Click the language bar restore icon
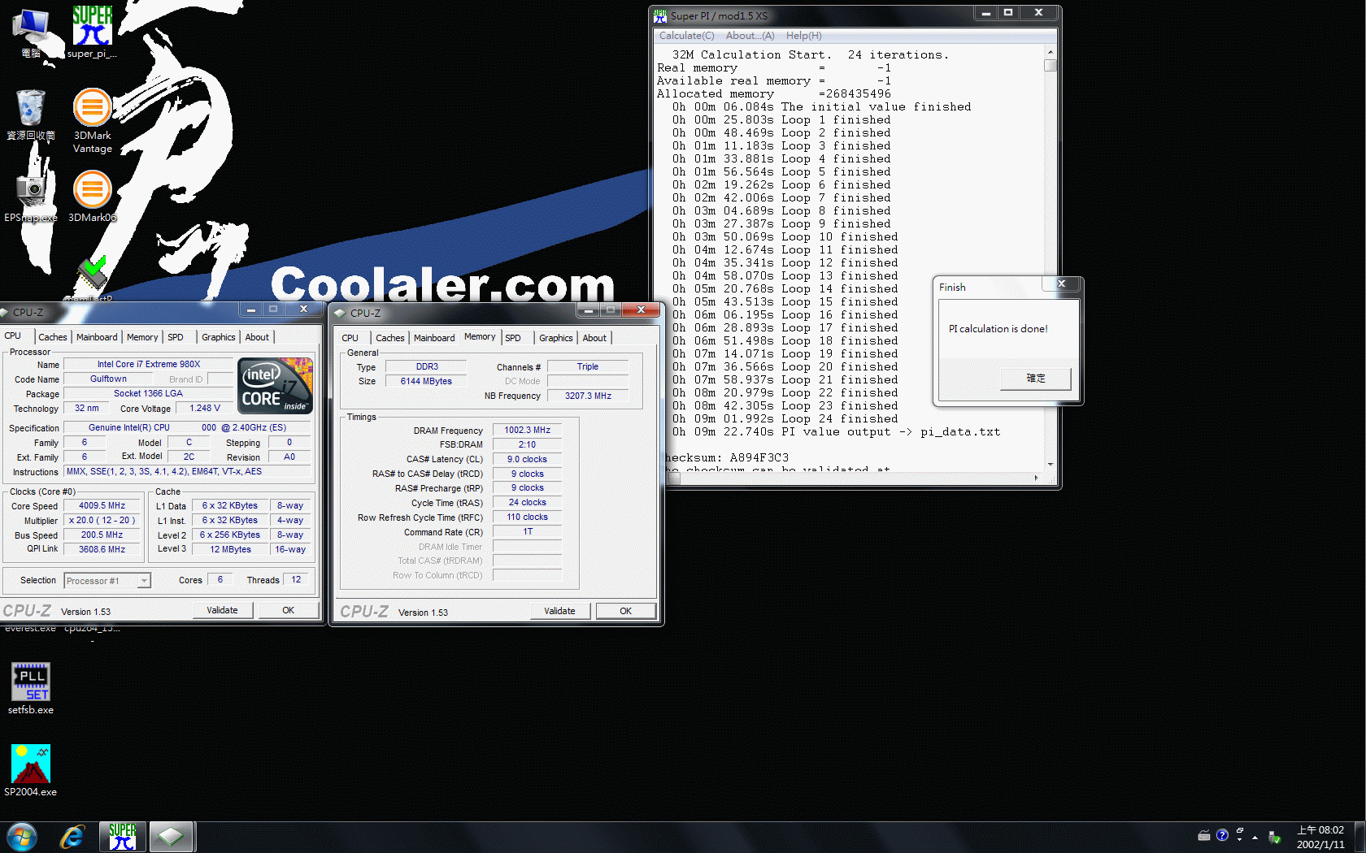This screenshot has width=1366, height=853. (1240, 830)
